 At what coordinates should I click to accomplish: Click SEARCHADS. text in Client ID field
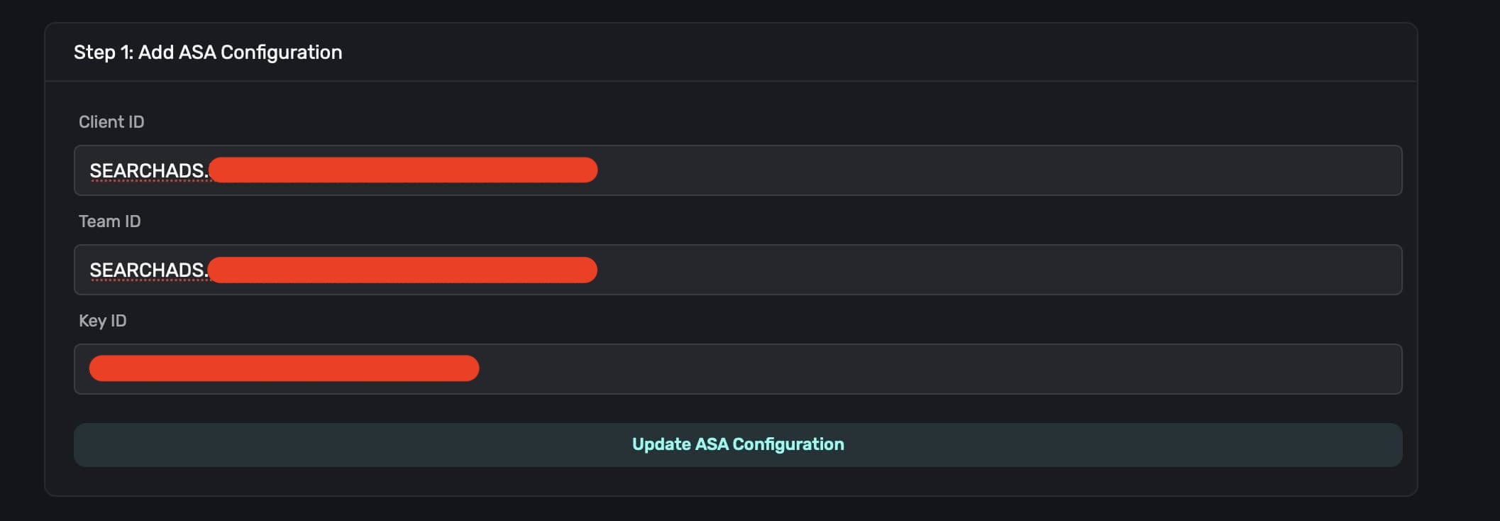click(148, 171)
